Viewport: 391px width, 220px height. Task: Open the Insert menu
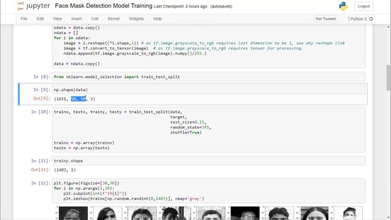tap(76, 19)
